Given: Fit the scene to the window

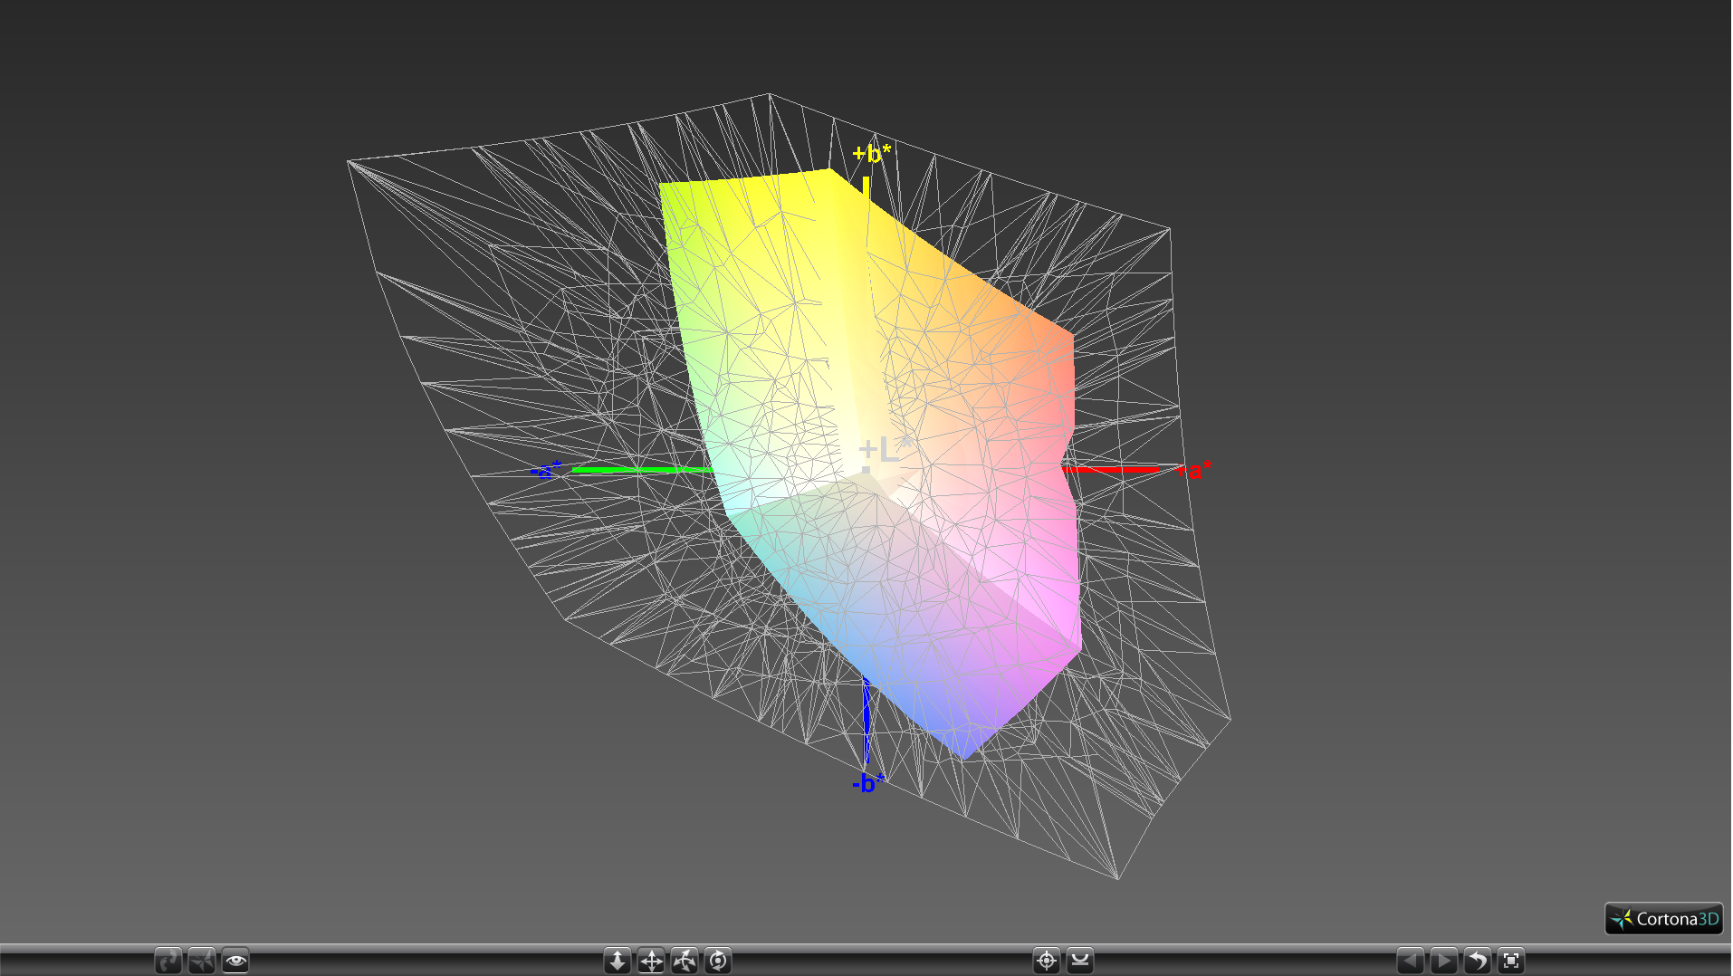Looking at the screenshot, I should (x=1511, y=961).
